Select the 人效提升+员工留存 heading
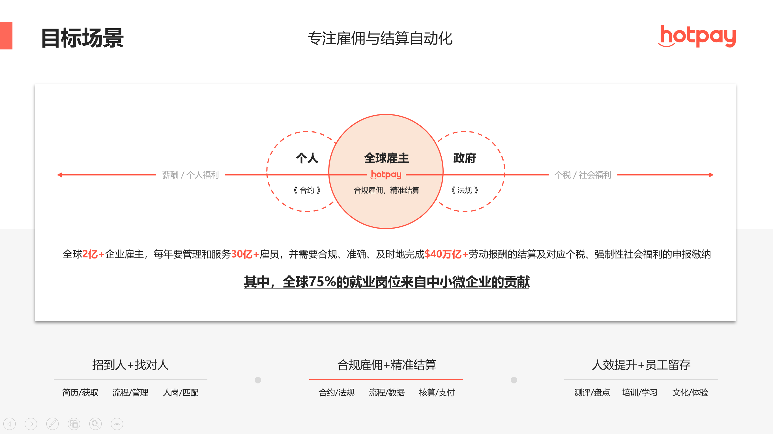This screenshot has height=434, width=773. [x=641, y=365]
